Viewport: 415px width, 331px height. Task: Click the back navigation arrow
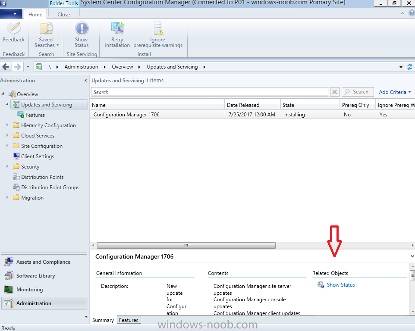click(6, 67)
